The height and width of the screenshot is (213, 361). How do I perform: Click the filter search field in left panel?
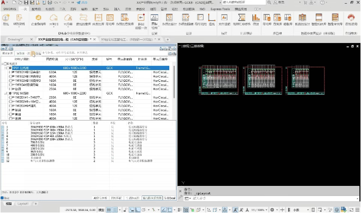tap(105, 53)
